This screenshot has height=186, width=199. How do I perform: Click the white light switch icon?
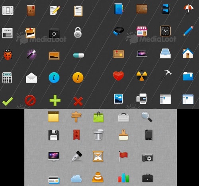pos(8,10)
